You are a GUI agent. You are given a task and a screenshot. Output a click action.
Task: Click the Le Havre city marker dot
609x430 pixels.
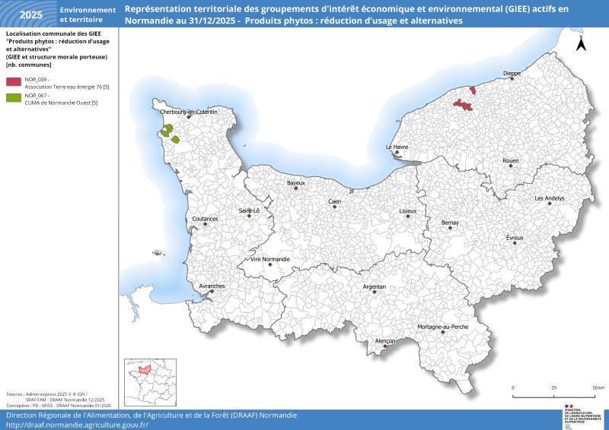[397, 153]
